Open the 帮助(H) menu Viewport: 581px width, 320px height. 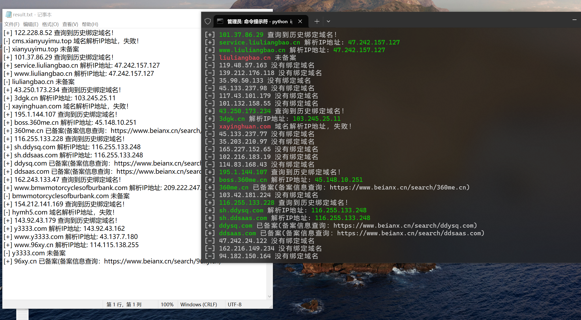(x=90, y=24)
